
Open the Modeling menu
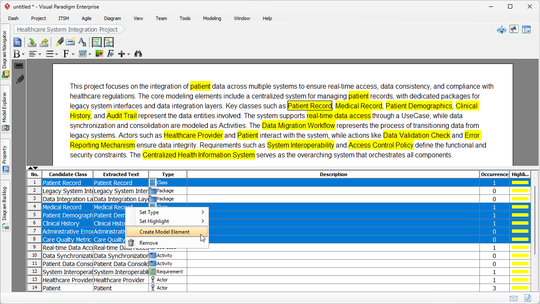coord(212,18)
